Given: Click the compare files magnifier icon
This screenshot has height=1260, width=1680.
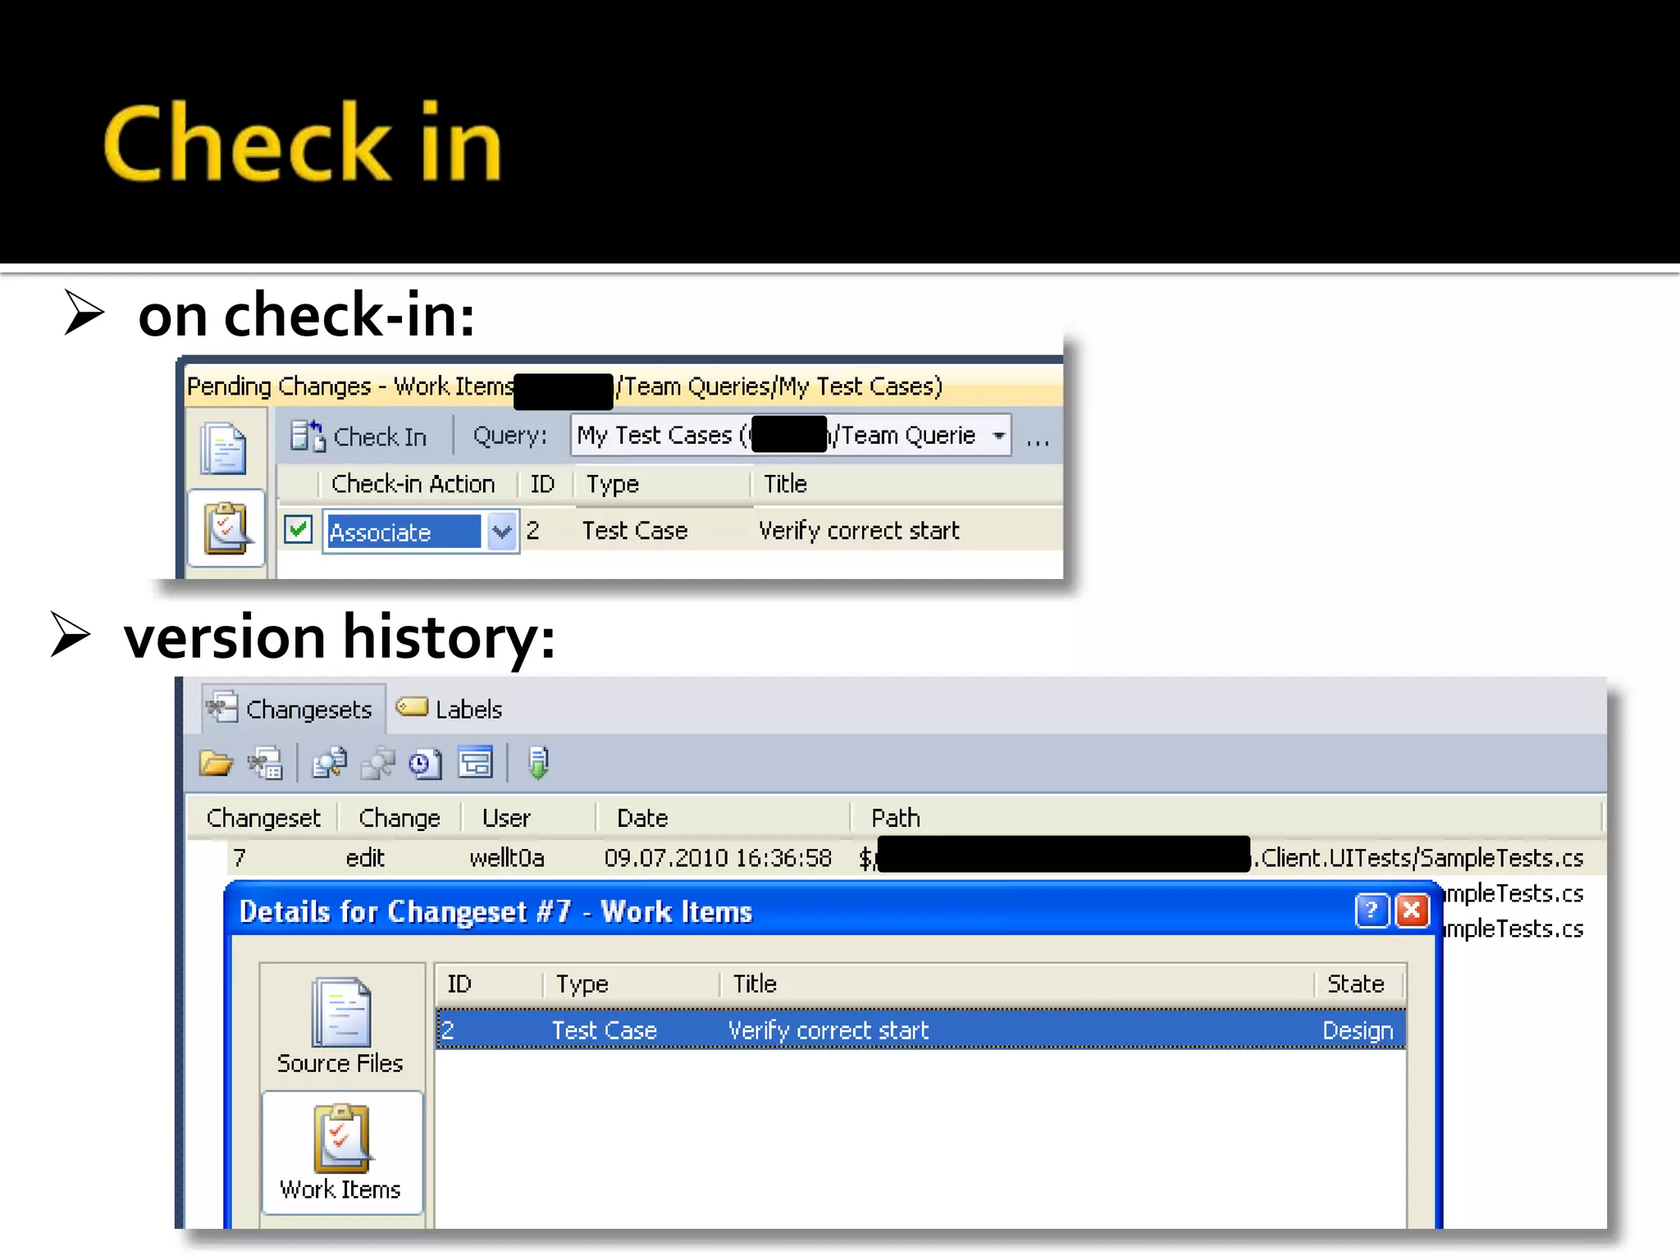Looking at the screenshot, I should [x=329, y=764].
